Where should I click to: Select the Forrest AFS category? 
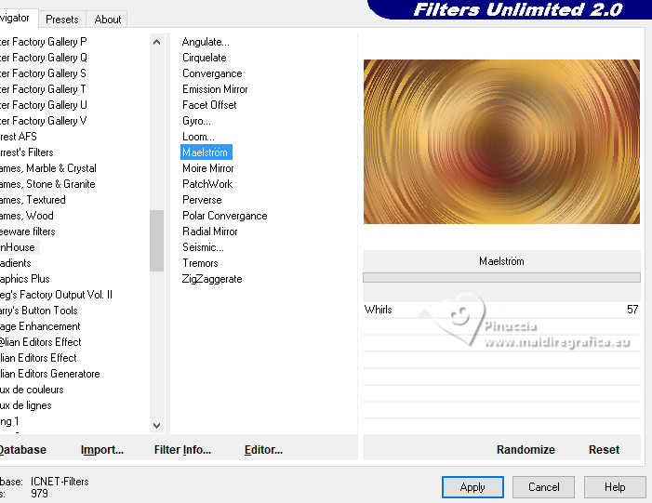tap(19, 137)
